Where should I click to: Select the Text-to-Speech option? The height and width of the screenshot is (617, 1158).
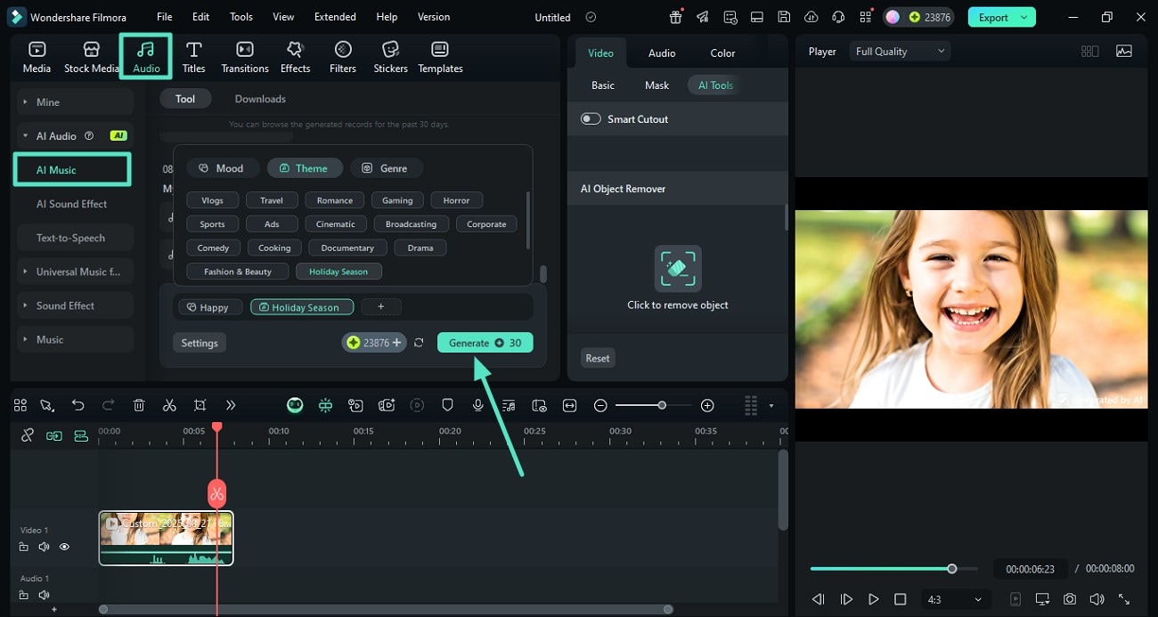pyautogui.click(x=75, y=238)
